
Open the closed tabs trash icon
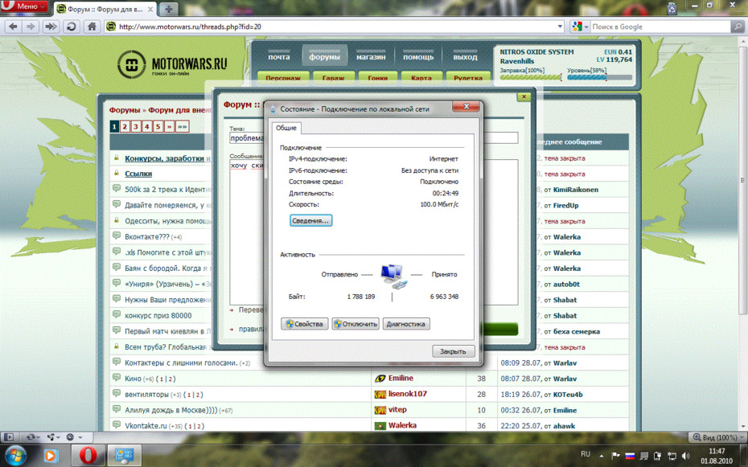point(672,8)
